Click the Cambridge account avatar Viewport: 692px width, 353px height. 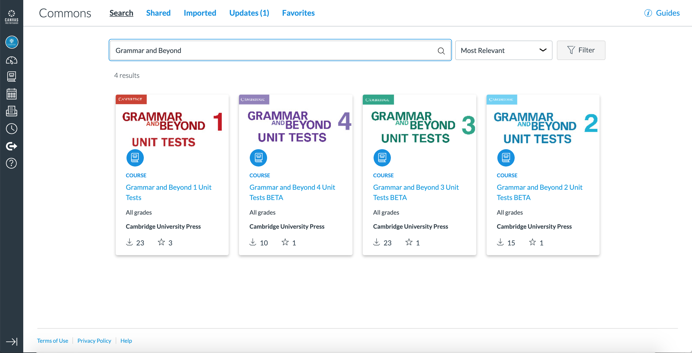click(x=11, y=42)
